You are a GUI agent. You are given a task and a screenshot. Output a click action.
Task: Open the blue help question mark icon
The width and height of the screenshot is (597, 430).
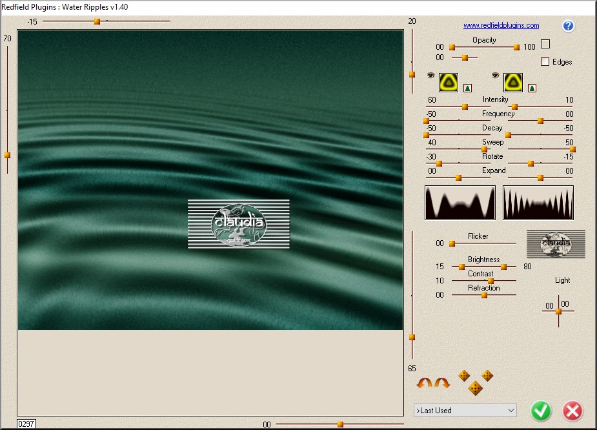coord(568,26)
